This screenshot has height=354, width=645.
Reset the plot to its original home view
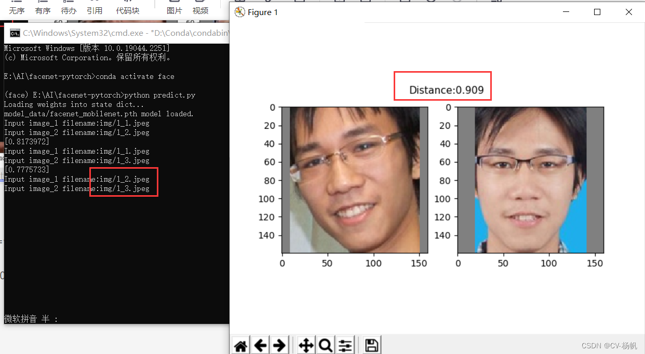pyautogui.click(x=240, y=345)
